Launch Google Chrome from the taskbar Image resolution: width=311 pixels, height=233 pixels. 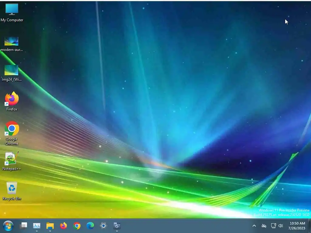click(x=77, y=226)
